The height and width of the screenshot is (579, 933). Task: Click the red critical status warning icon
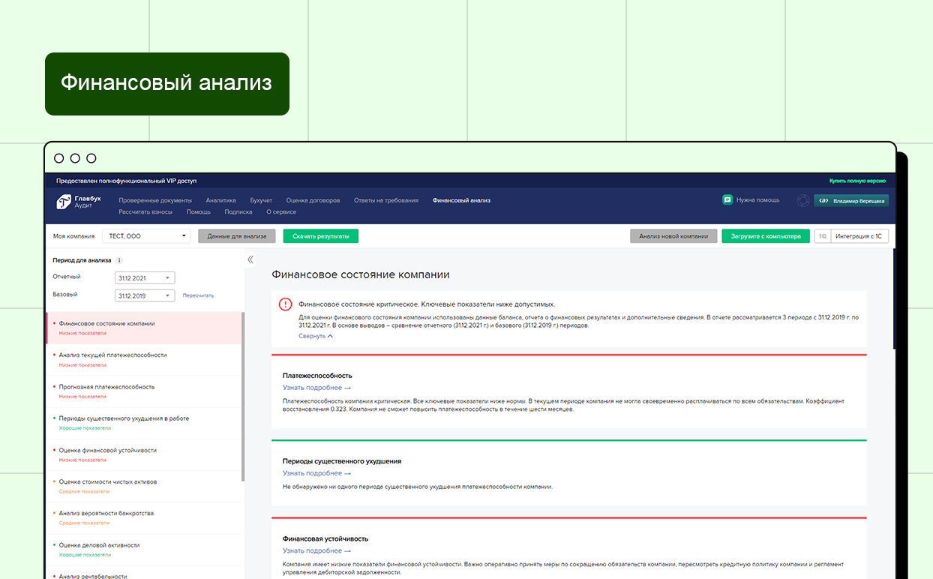click(286, 304)
